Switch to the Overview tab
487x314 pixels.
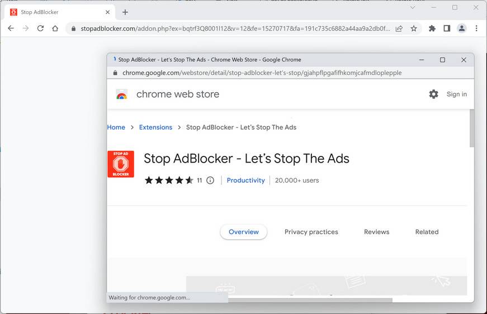click(244, 232)
